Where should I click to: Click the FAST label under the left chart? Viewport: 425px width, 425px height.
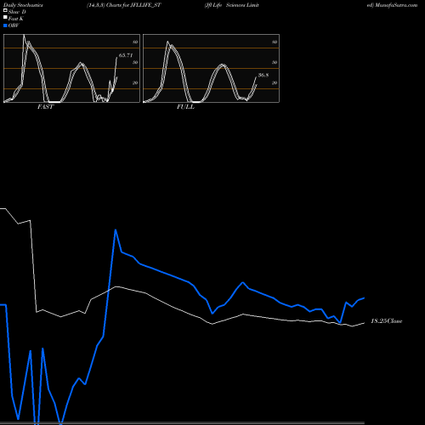coord(45,107)
